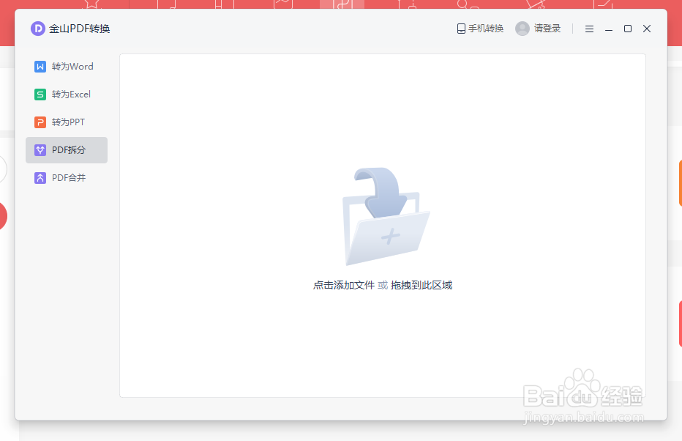Select the 转为Excel conversion icon
The image size is (682, 441).
click(x=40, y=94)
